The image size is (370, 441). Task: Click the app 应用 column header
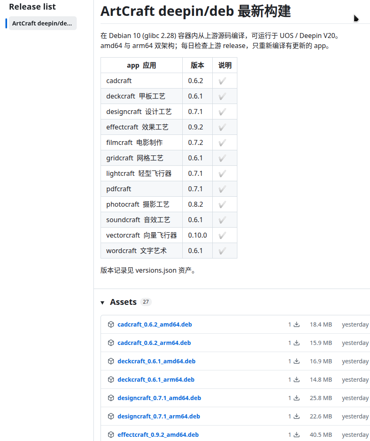141,65
